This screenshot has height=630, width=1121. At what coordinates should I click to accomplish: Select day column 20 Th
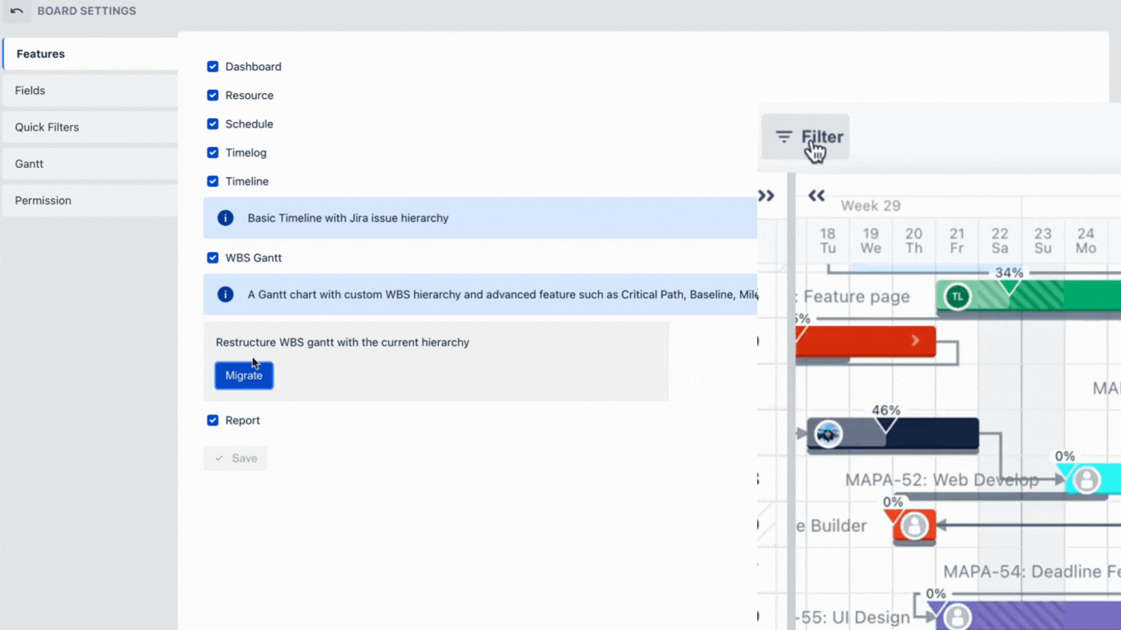point(914,241)
